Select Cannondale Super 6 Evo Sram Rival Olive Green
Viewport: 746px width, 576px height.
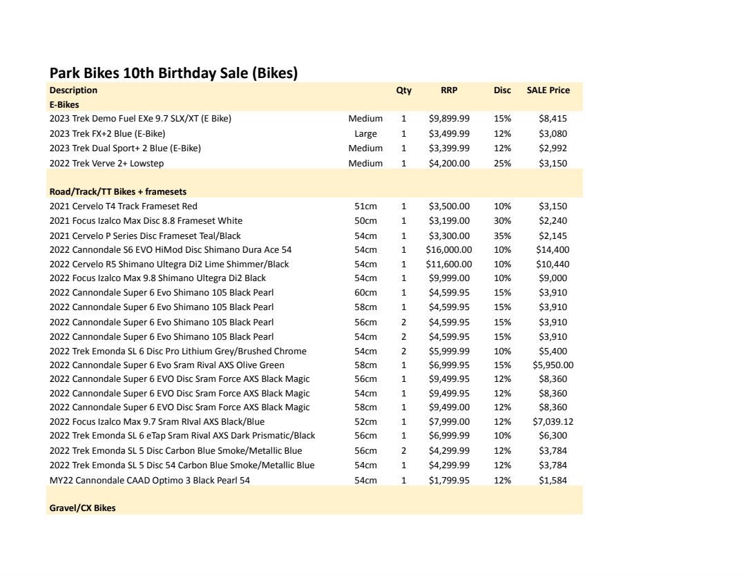click(167, 365)
